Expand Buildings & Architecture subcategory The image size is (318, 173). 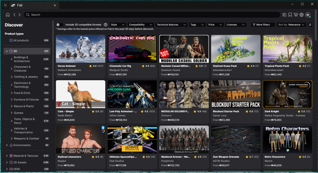(x=11, y=59)
